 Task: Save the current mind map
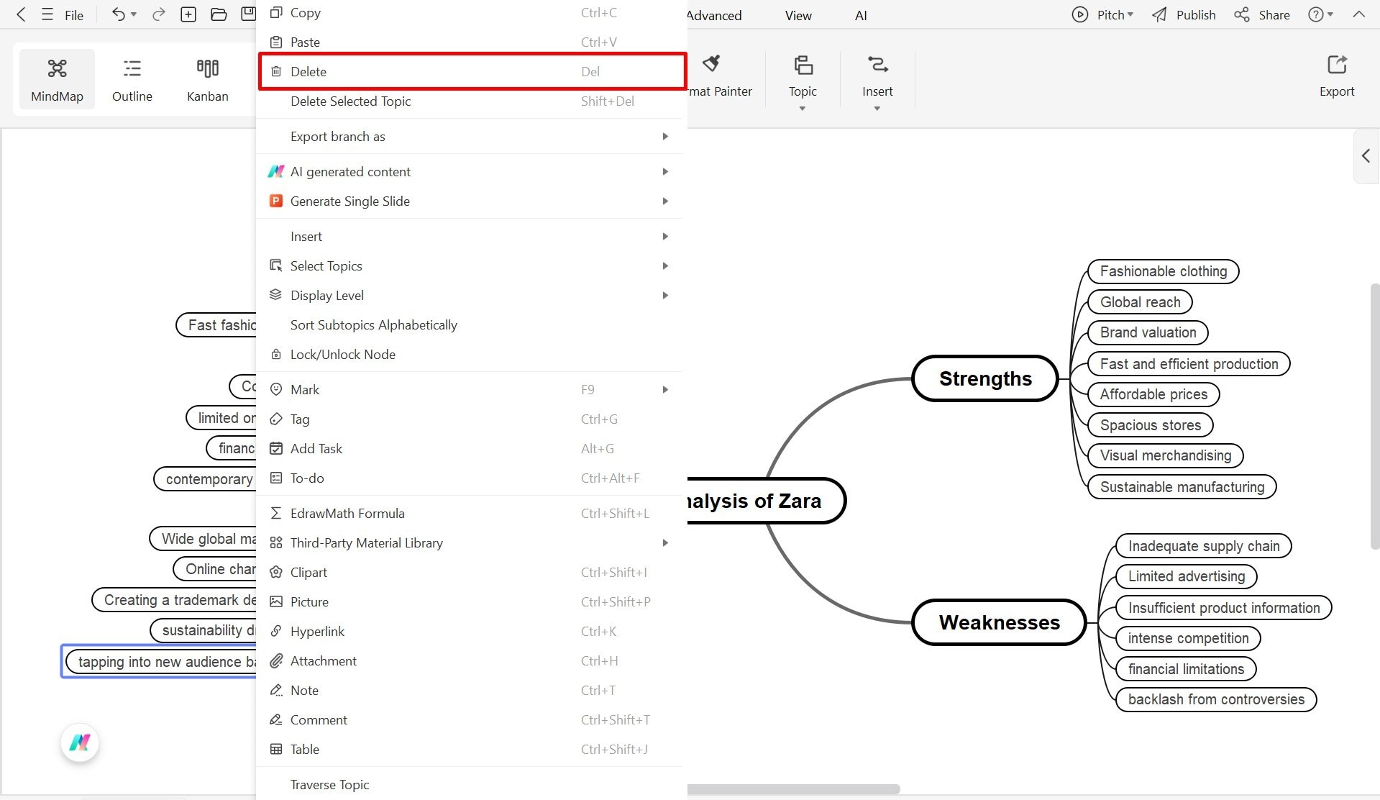point(248,13)
